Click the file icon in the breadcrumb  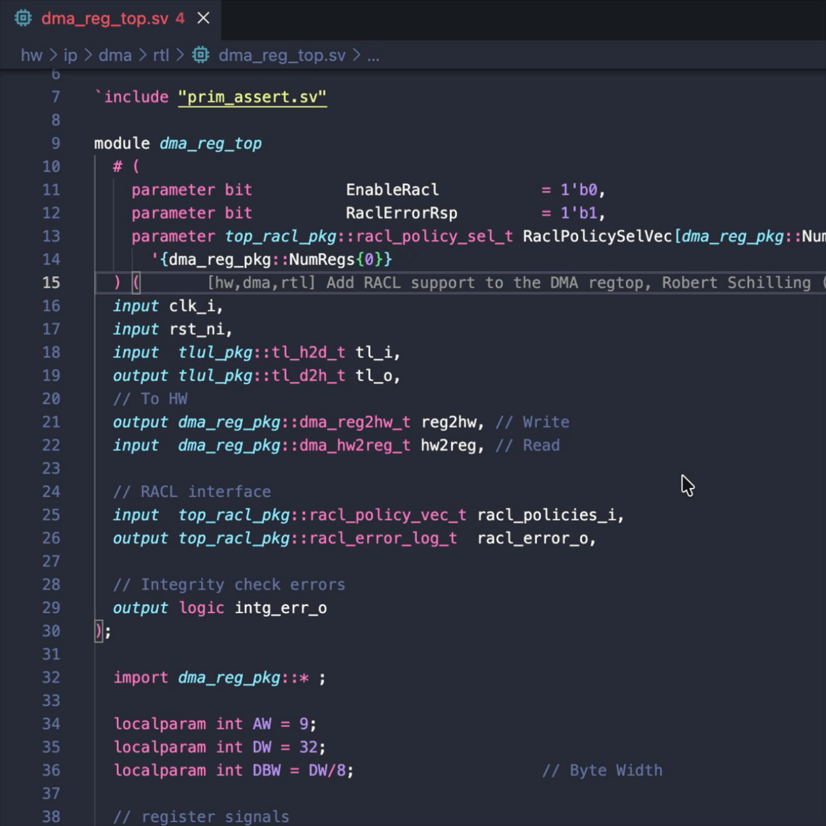(x=201, y=55)
